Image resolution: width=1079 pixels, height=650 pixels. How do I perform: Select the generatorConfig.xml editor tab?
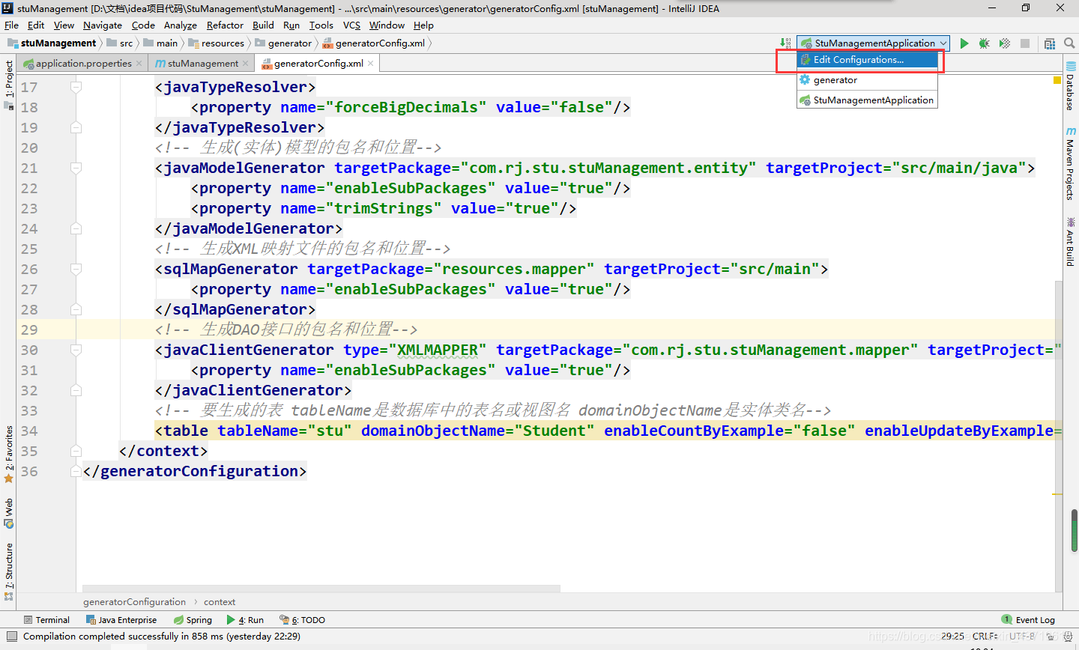317,64
